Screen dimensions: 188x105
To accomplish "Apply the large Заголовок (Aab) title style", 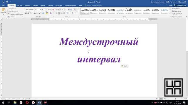I will pyautogui.click(x=129, y=11).
